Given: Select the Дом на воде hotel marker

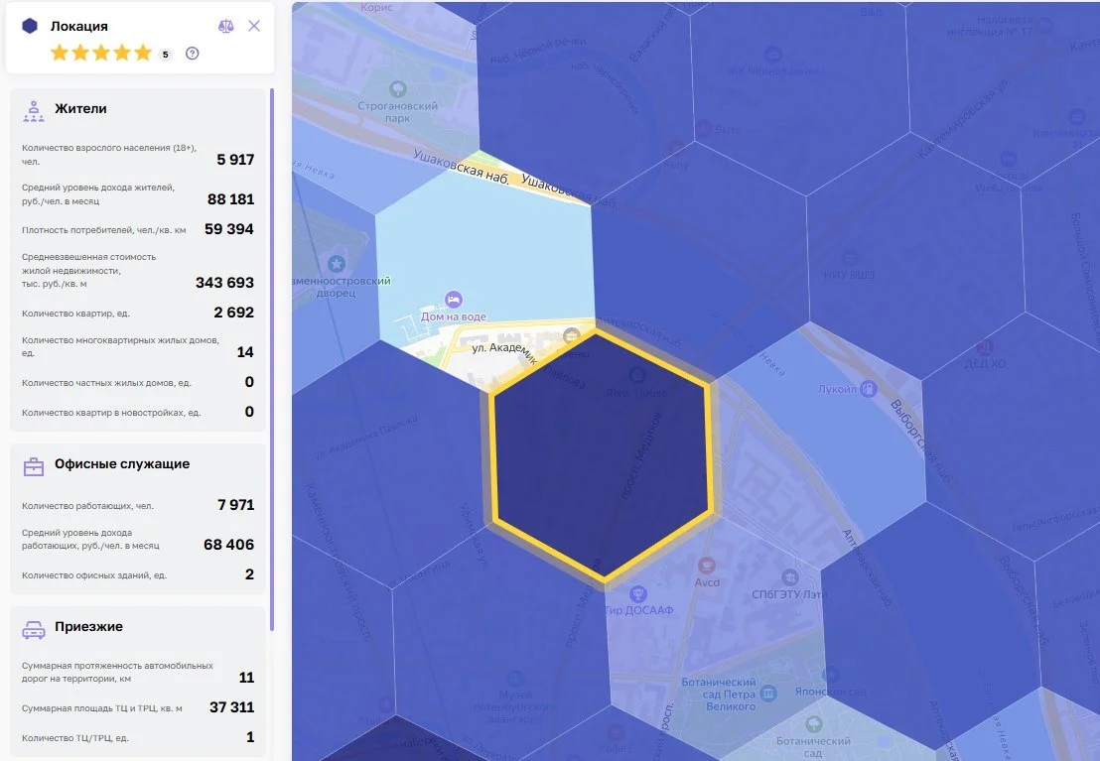Looking at the screenshot, I should pyautogui.click(x=454, y=300).
